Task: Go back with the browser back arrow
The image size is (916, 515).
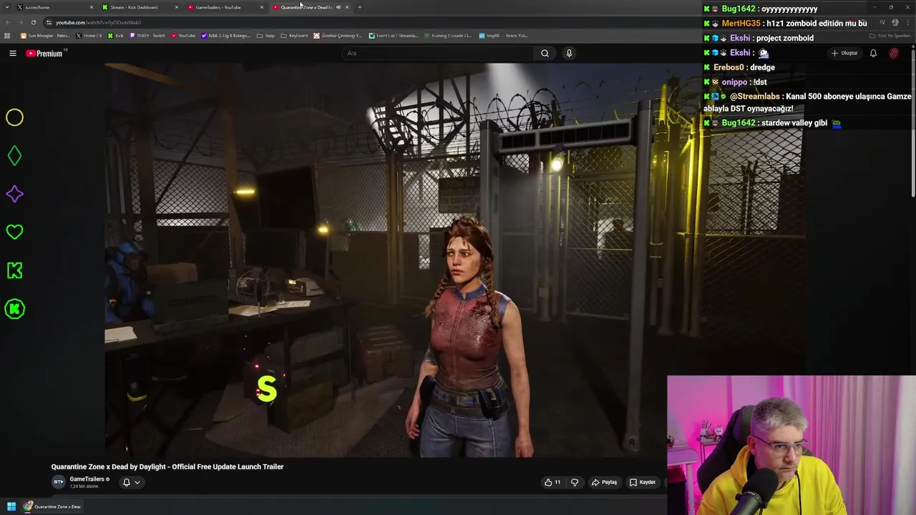Action: click(9, 22)
